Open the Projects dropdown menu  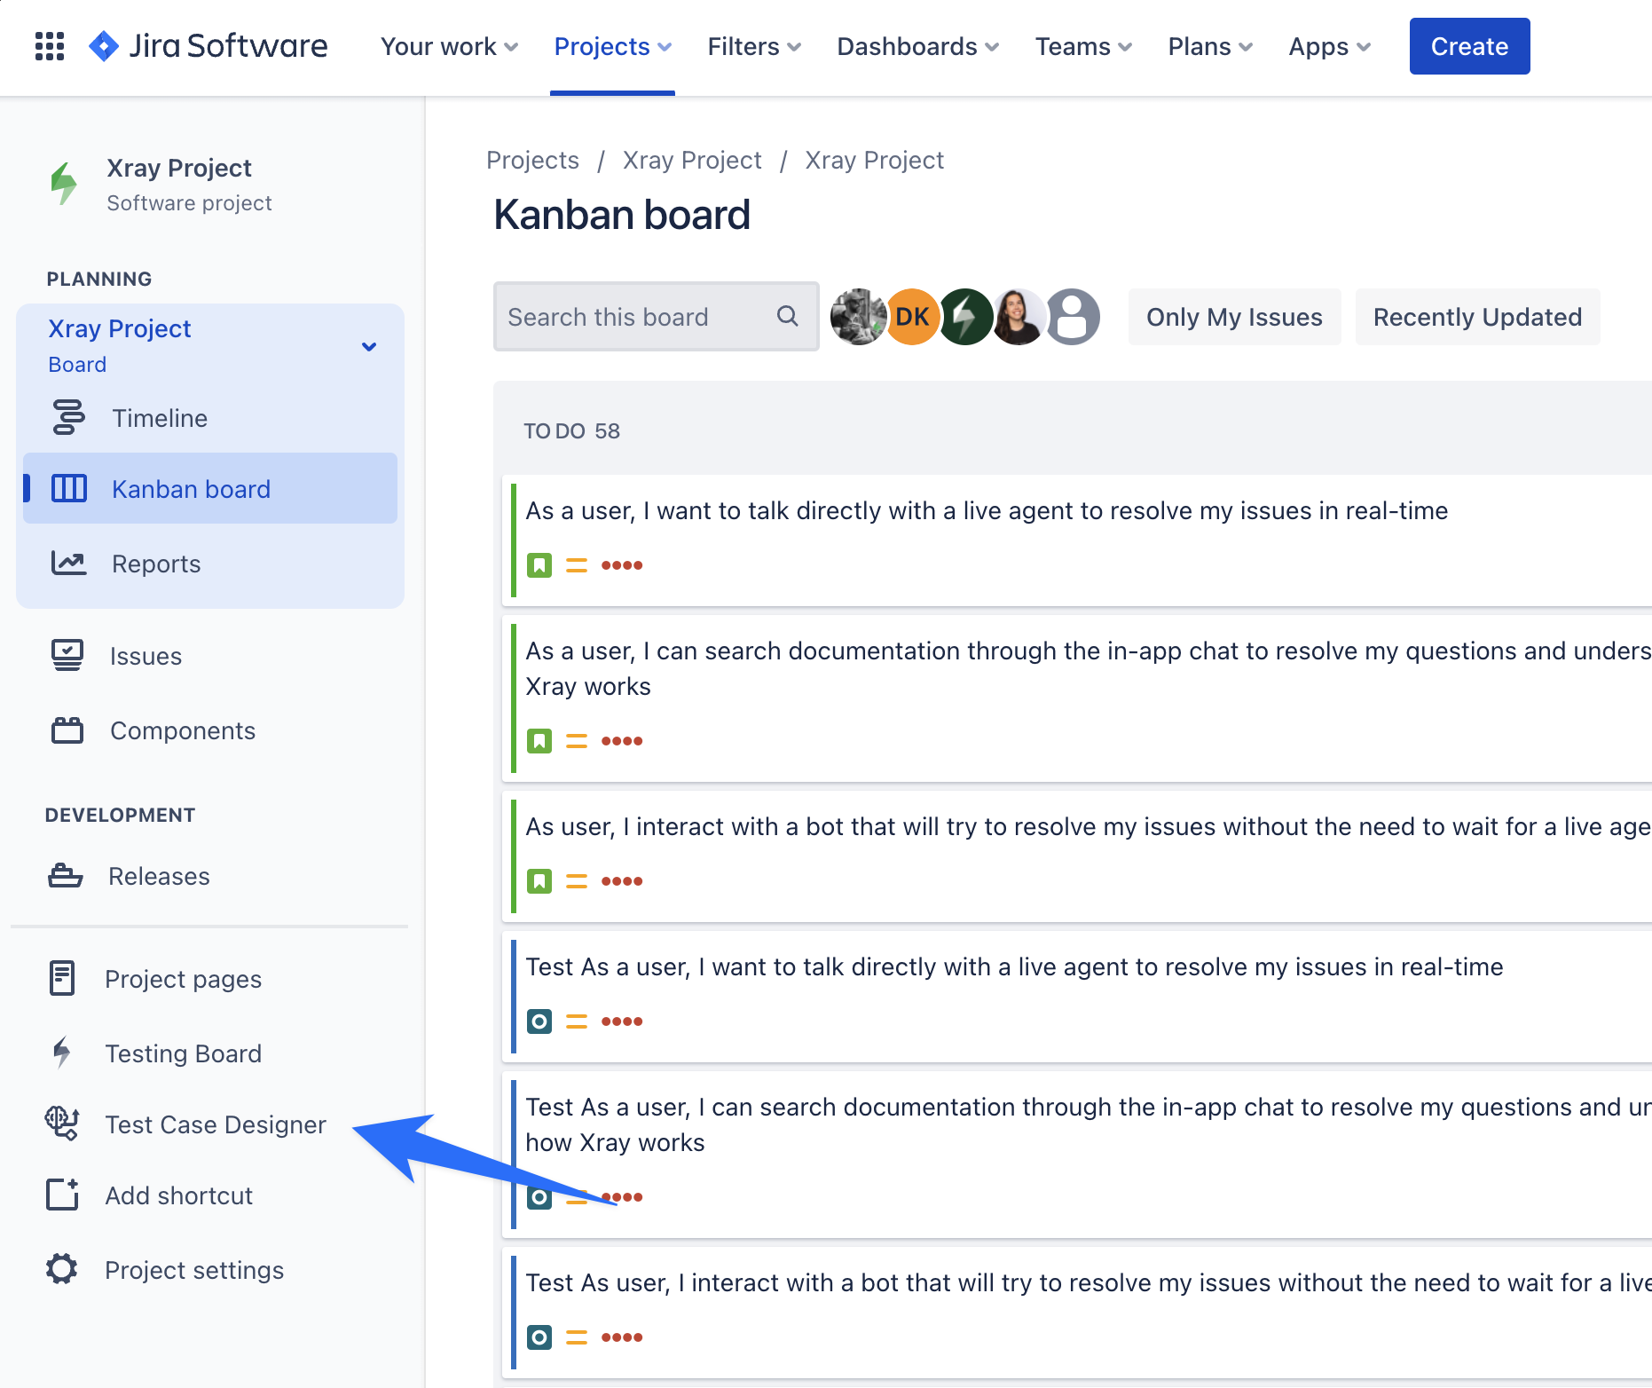612,46
